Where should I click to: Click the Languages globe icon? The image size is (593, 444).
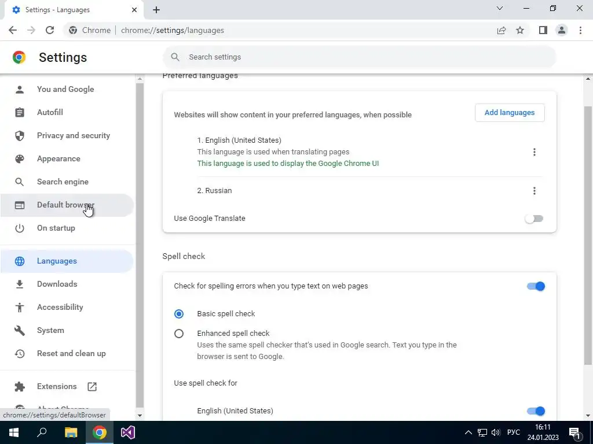pos(19,261)
